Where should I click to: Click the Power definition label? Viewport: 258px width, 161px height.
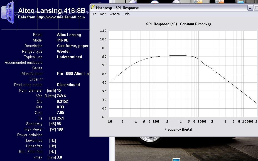coord(30,135)
